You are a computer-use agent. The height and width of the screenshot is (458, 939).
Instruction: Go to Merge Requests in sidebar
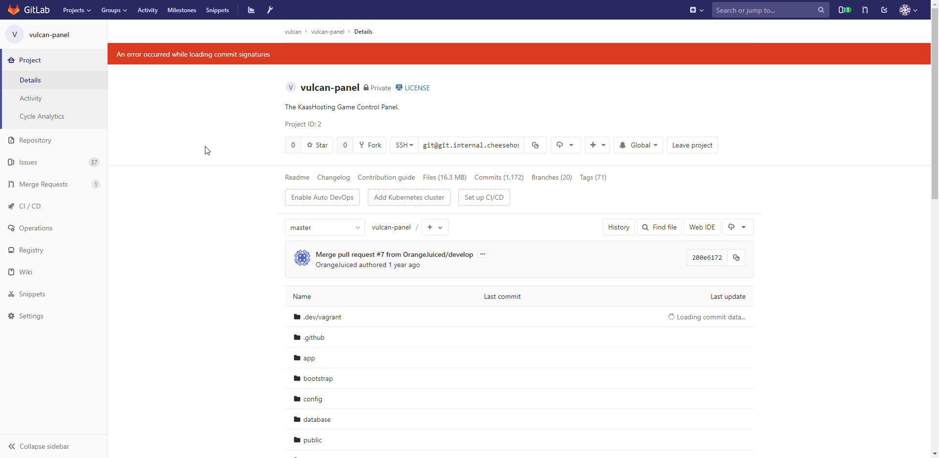point(43,184)
